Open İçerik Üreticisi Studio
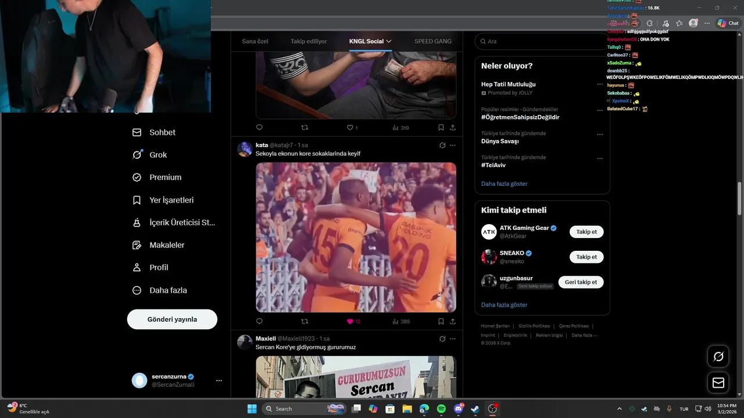Screen dimensions: 744x418 [x=173, y=222]
